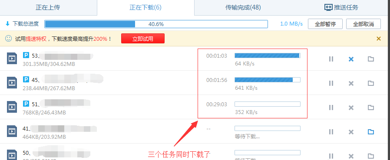Viewport: 390px width, 160px height.
Task: Open the 传输完成(48) tab
Action: click(243, 7)
